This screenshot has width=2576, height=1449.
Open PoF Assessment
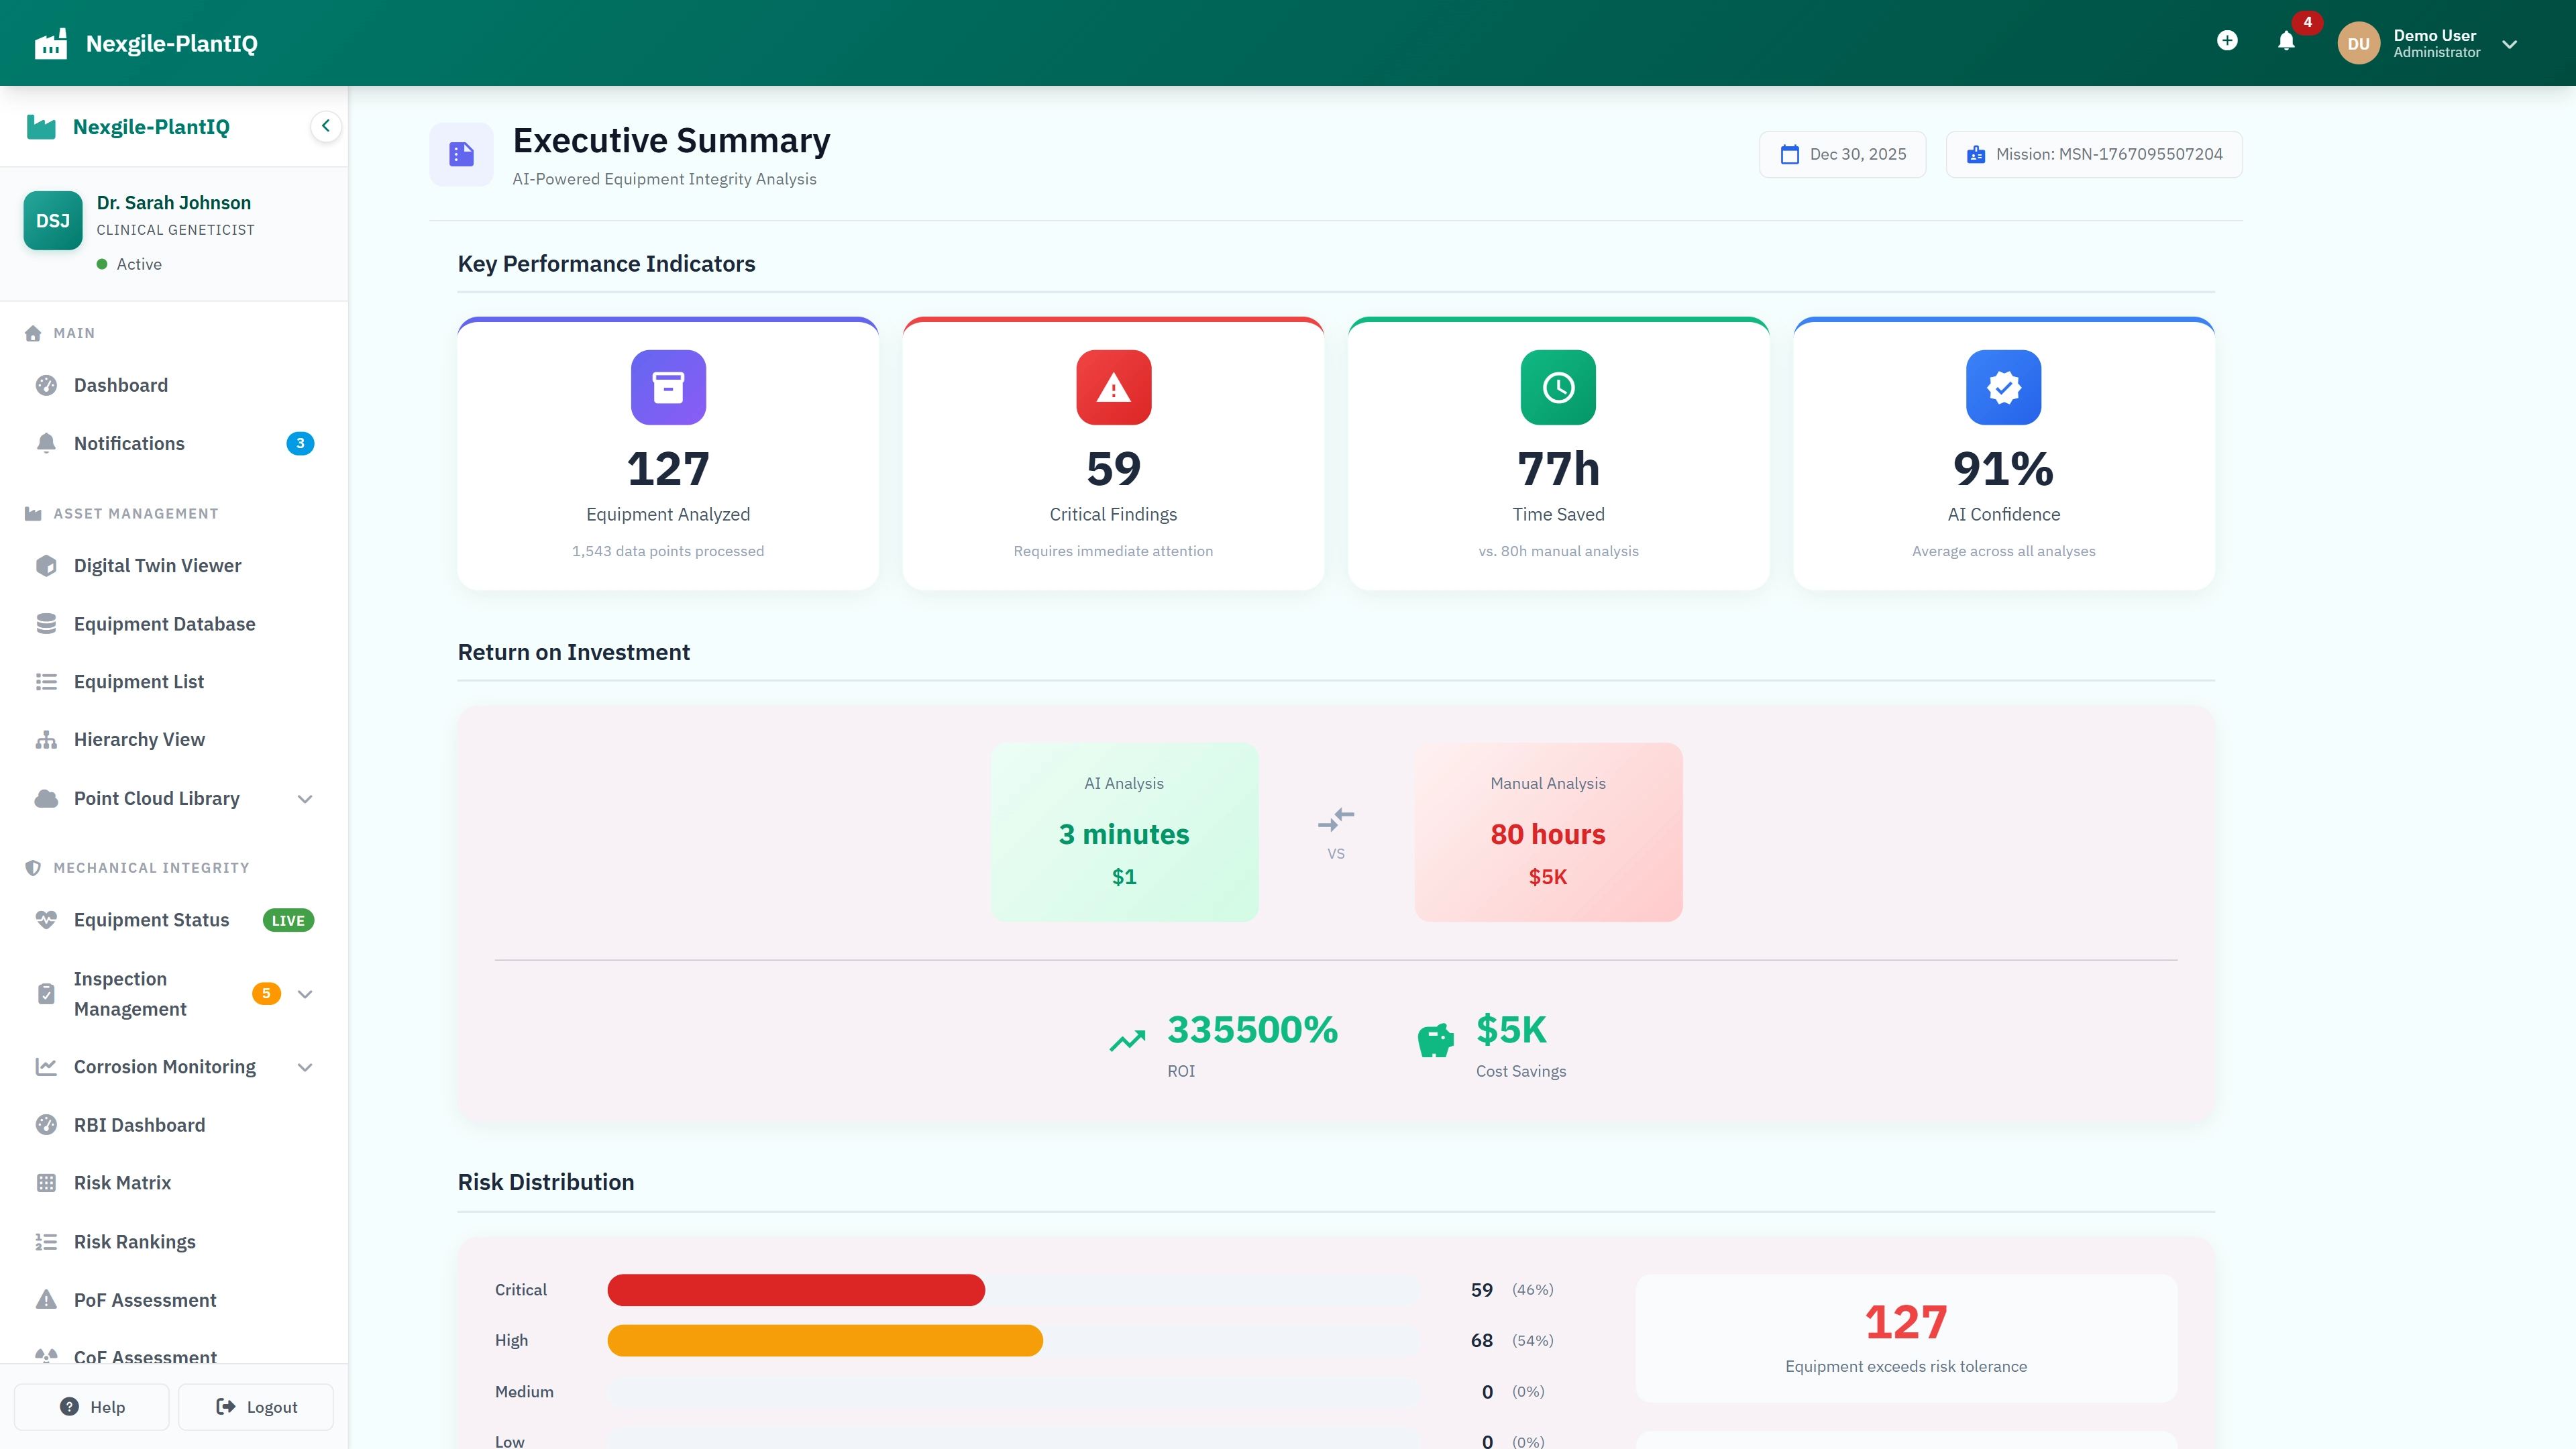click(x=145, y=1300)
